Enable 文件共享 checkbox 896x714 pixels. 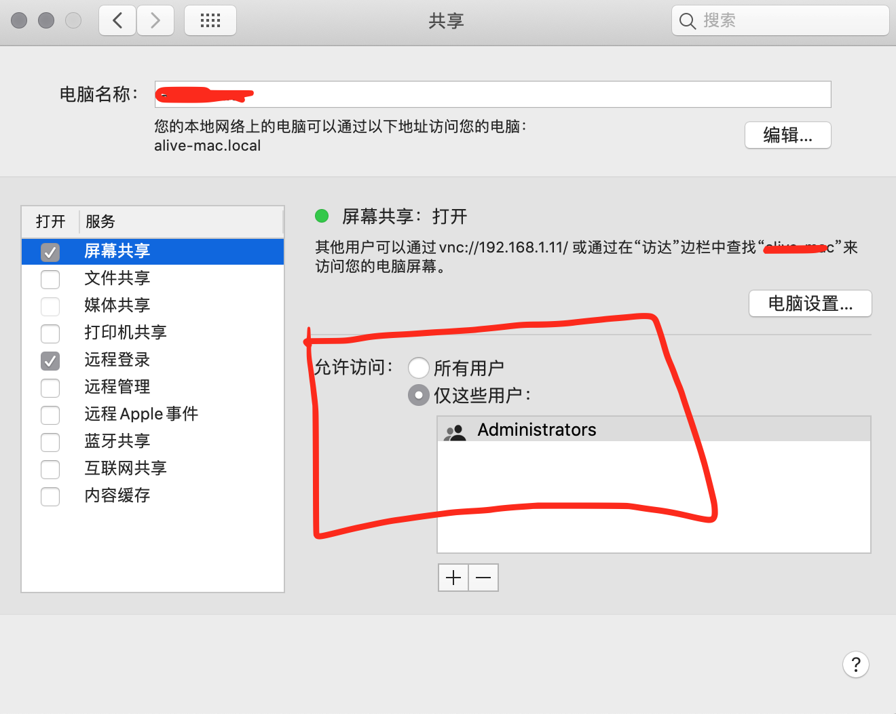pyautogui.click(x=50, y=279)
